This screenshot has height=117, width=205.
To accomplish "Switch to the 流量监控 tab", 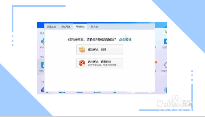I will [x=51, y=27].
